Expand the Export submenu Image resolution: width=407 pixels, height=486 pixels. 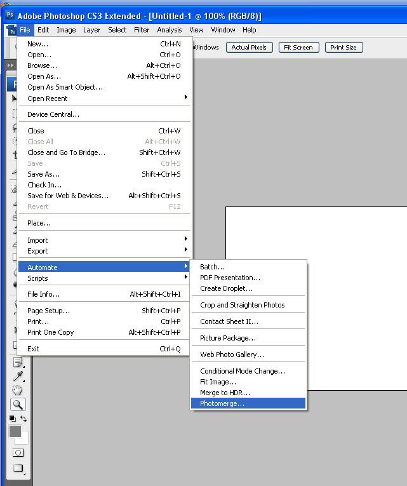pyautogui.click(x=104, y=251)
